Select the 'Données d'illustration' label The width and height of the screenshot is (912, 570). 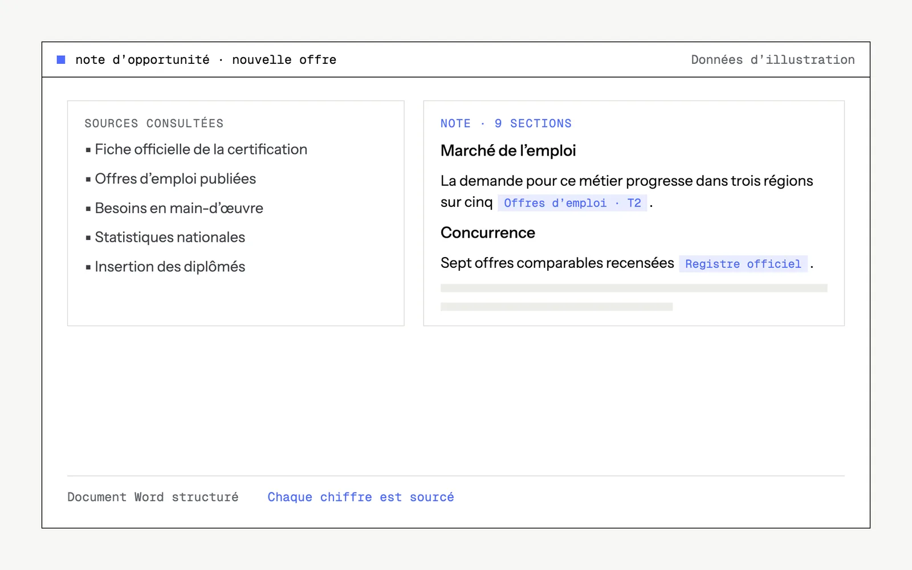point(772,60)
